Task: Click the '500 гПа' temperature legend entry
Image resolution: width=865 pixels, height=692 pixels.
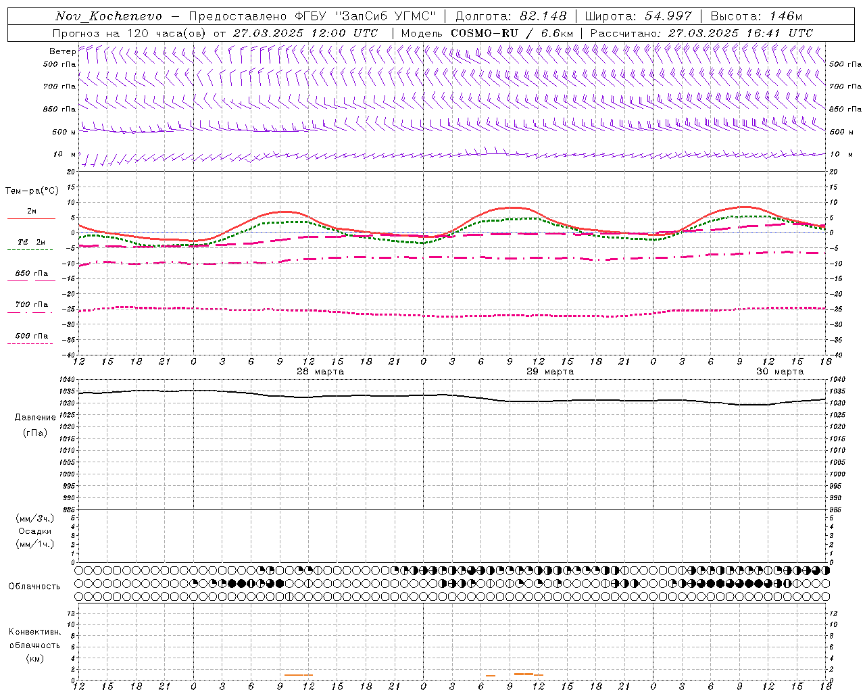Action: click(x=32, y=336)
